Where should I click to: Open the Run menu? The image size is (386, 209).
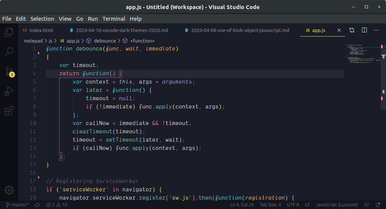pyautogui.click(x=93, y=19)
